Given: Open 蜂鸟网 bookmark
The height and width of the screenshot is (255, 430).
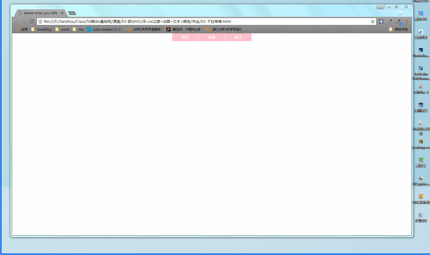Looking at the screenshot, I should (x=184, y=29).
